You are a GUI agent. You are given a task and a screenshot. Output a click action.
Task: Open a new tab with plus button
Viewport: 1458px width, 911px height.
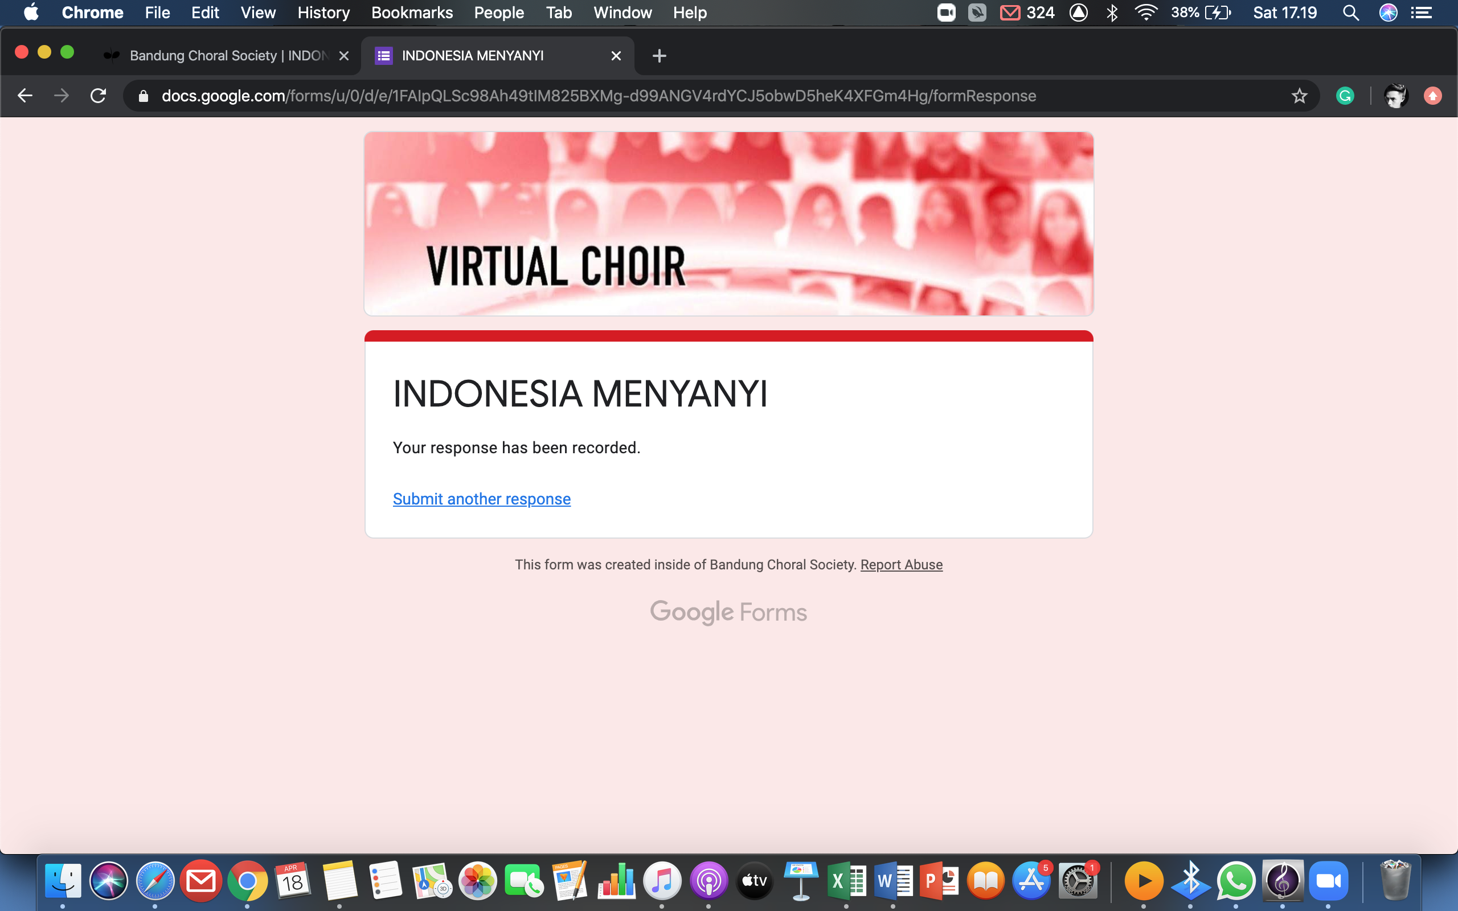(659, 56)
